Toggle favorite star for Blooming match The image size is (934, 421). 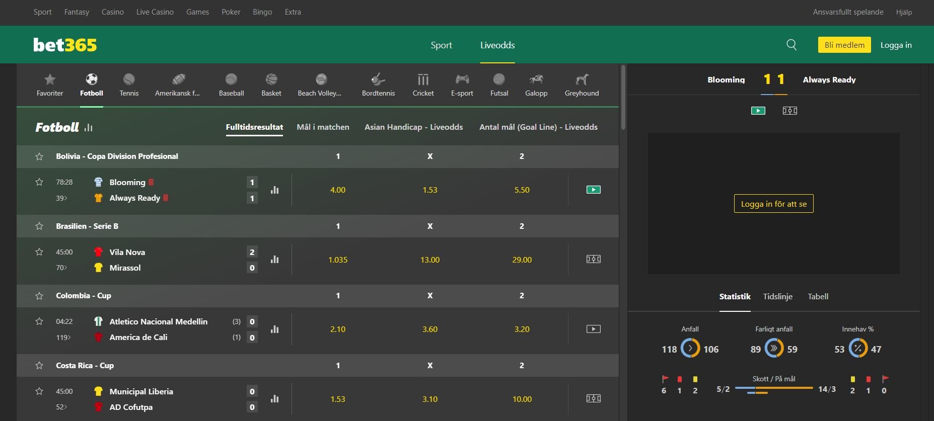(x=39, y=182)
